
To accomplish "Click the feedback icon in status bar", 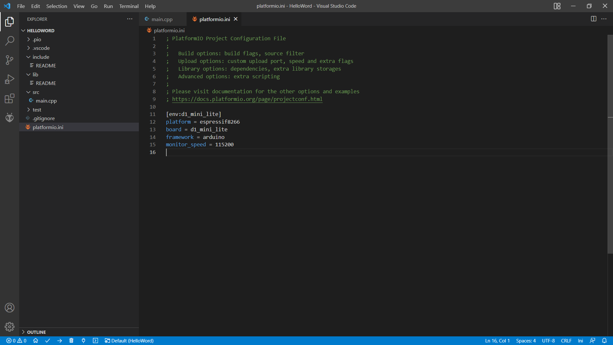I will (592, 341).
